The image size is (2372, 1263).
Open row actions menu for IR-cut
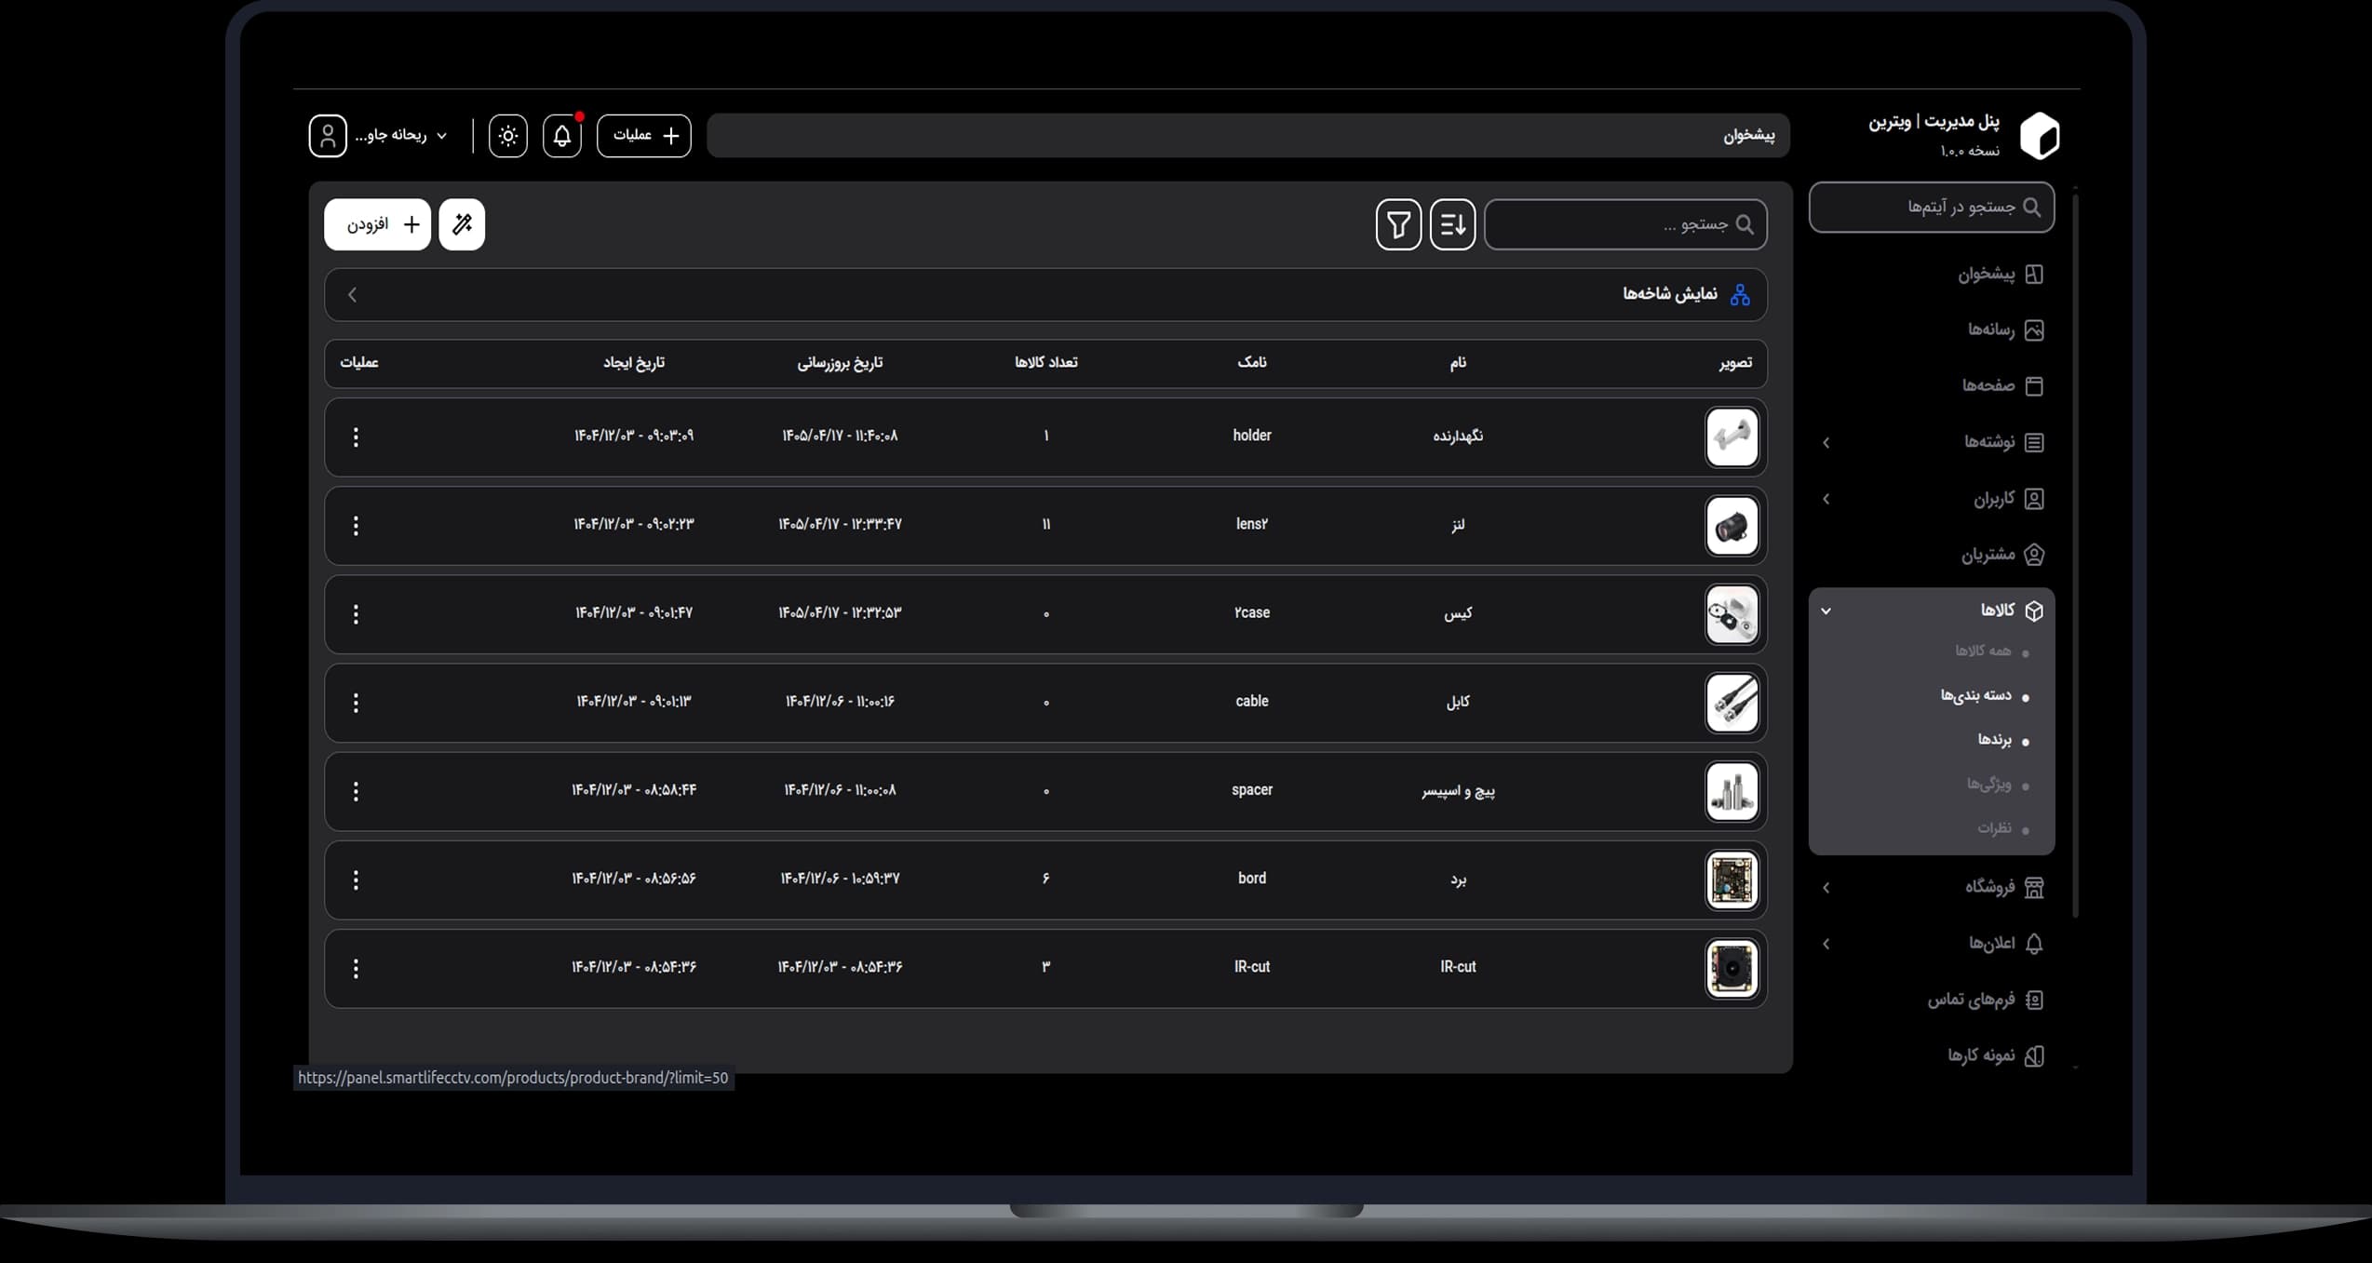click(x=356, y=969)
